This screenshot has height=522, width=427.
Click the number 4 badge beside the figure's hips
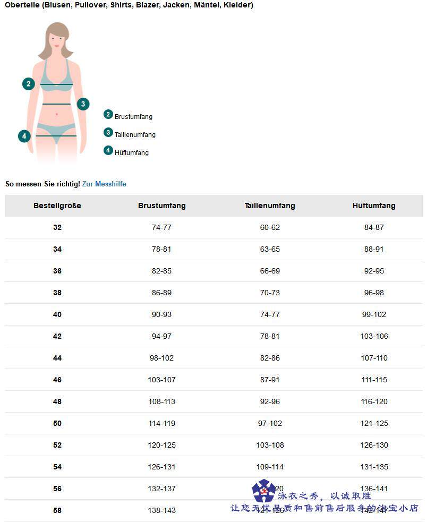[24, 136]
